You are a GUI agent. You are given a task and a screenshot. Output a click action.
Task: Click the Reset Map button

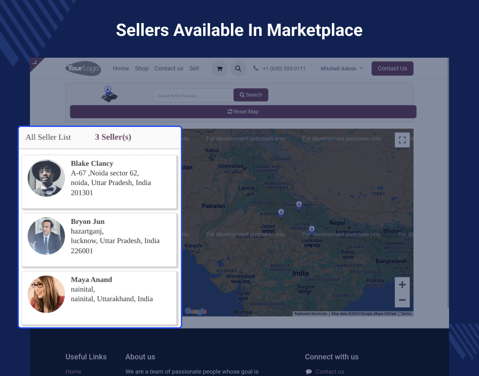(243, 112)
